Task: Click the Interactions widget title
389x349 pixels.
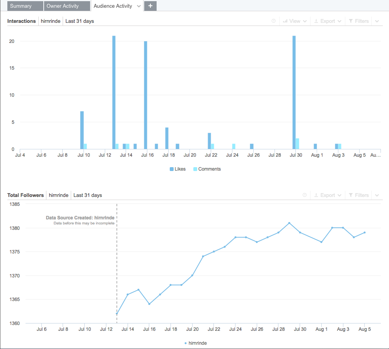Action: point(22,21)
